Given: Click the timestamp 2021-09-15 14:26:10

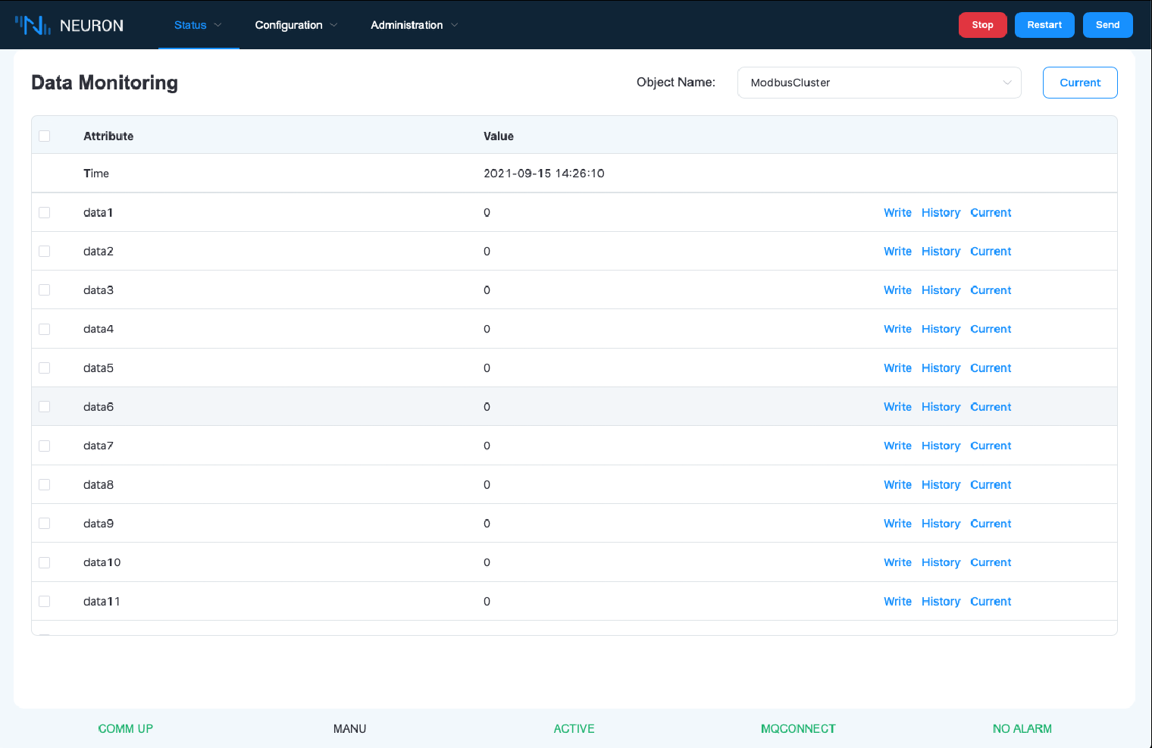Looking at the screenshot, I should point(544,173).
